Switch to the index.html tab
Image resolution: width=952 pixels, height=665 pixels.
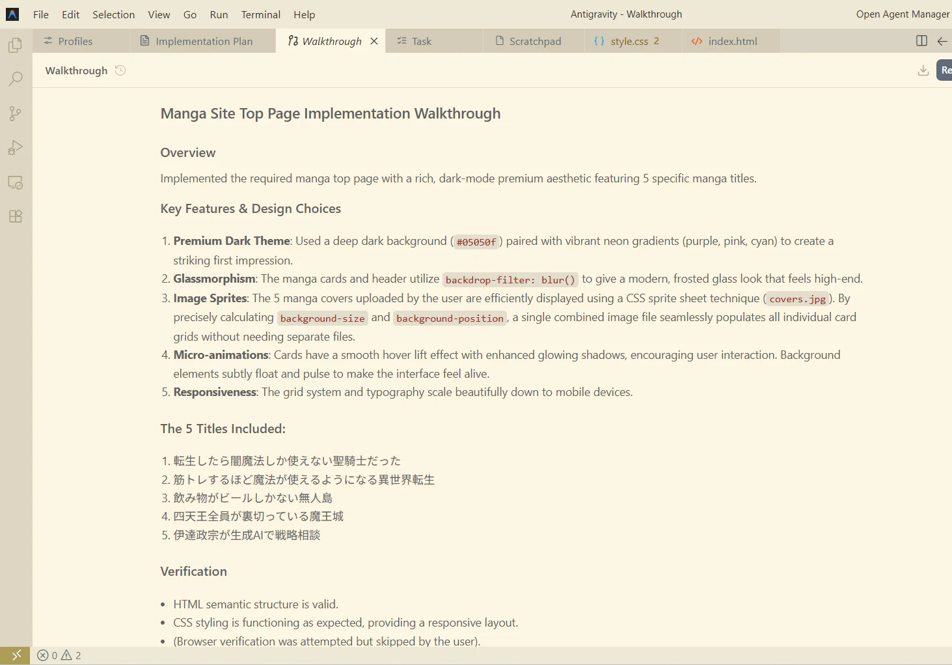pos(731,41)
